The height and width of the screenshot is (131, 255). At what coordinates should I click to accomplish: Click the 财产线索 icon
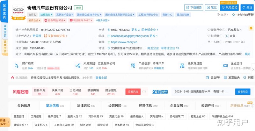tap(17, 66)
